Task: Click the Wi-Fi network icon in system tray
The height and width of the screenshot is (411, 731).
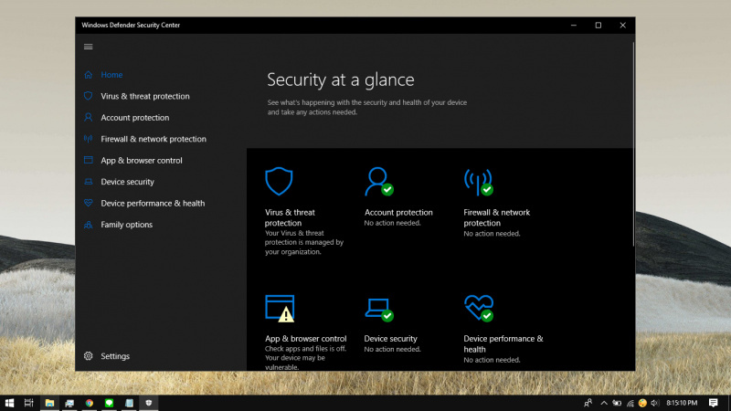Action: tap(630, 403)
